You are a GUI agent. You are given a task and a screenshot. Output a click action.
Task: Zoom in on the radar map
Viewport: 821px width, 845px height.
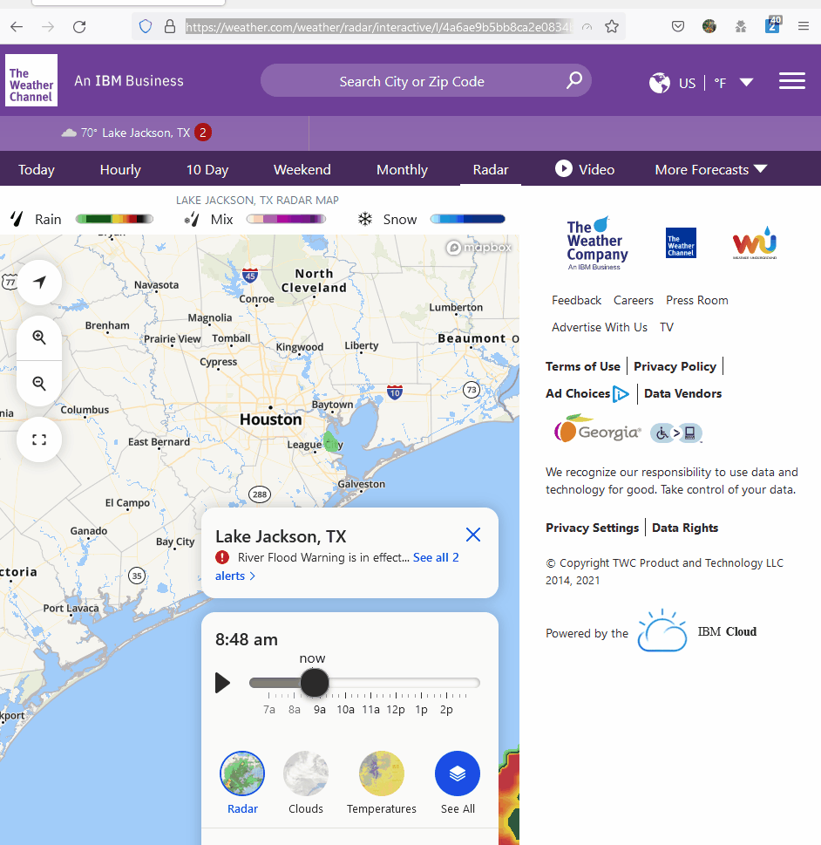39,337
